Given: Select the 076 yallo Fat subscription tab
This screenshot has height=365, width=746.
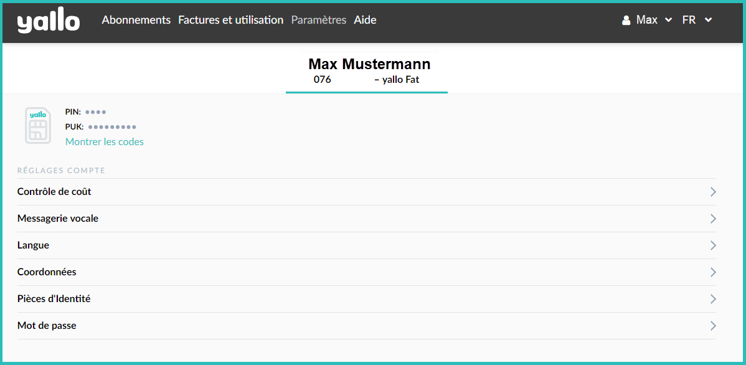Looking at the screenshot, I should 366,80.
